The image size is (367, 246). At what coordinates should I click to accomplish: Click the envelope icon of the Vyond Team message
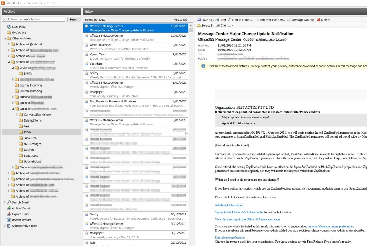point(86,54)
